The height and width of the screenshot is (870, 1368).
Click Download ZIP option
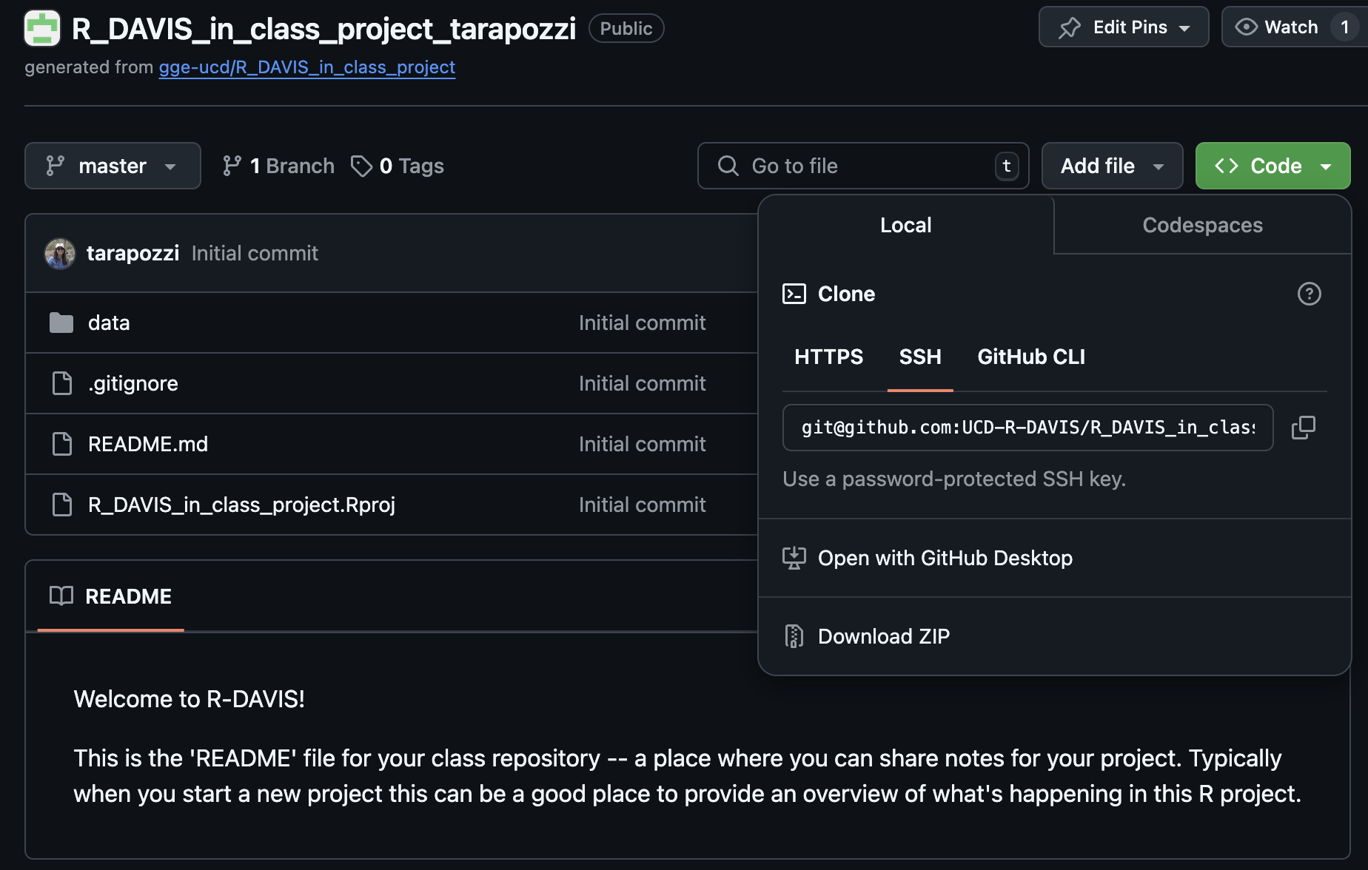pyautogui.click(x=883, y=636)
